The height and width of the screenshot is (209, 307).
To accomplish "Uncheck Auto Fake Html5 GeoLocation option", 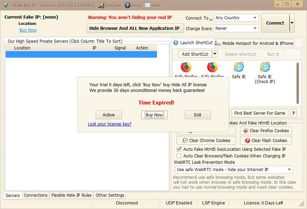I will click(x=179, y=149).
